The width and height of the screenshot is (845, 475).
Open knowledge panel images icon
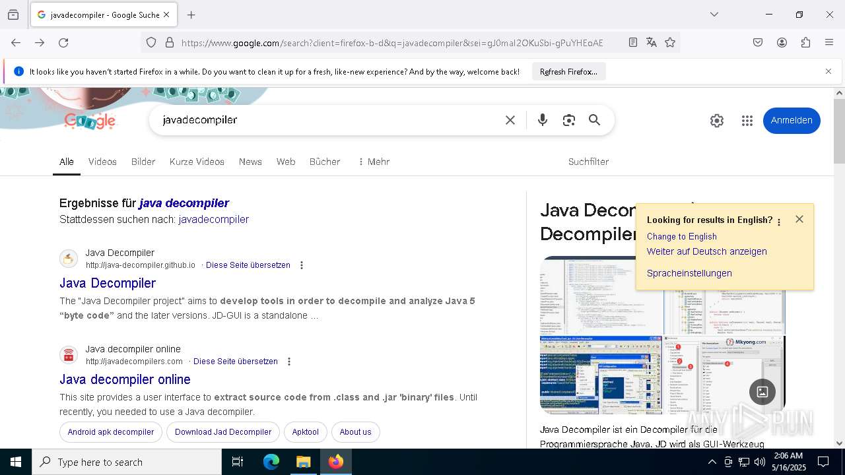762,391
